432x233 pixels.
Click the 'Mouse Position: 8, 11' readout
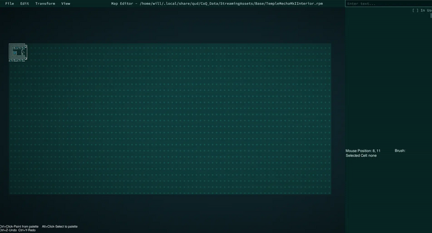tap(363, 151)
